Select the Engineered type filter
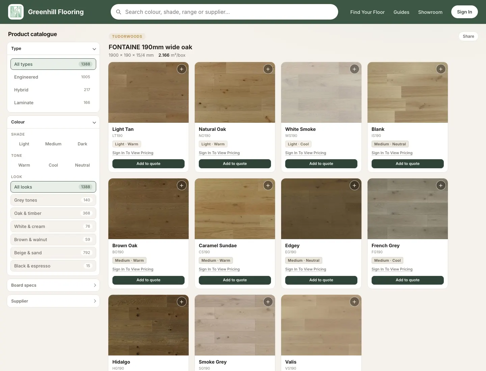 53,77
